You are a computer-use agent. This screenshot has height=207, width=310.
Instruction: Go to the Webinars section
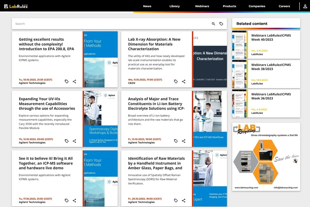202,6
